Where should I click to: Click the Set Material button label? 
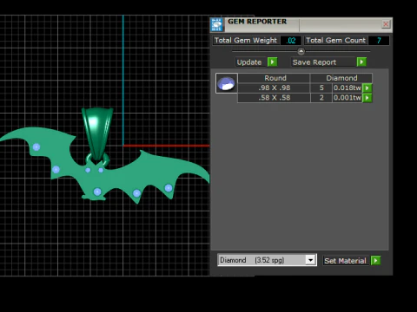pos(345,261)
